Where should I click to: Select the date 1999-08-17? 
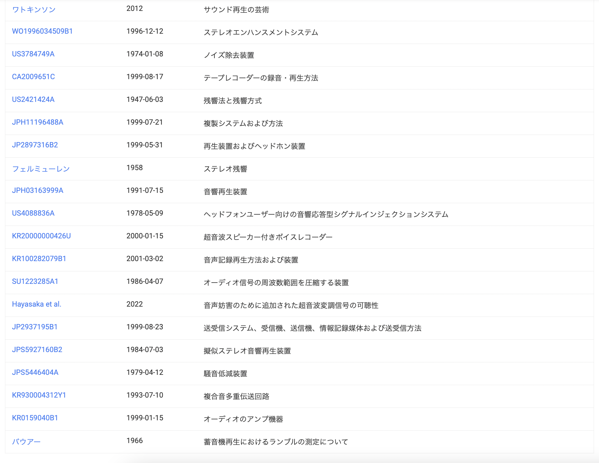click(x=145, y=77)
